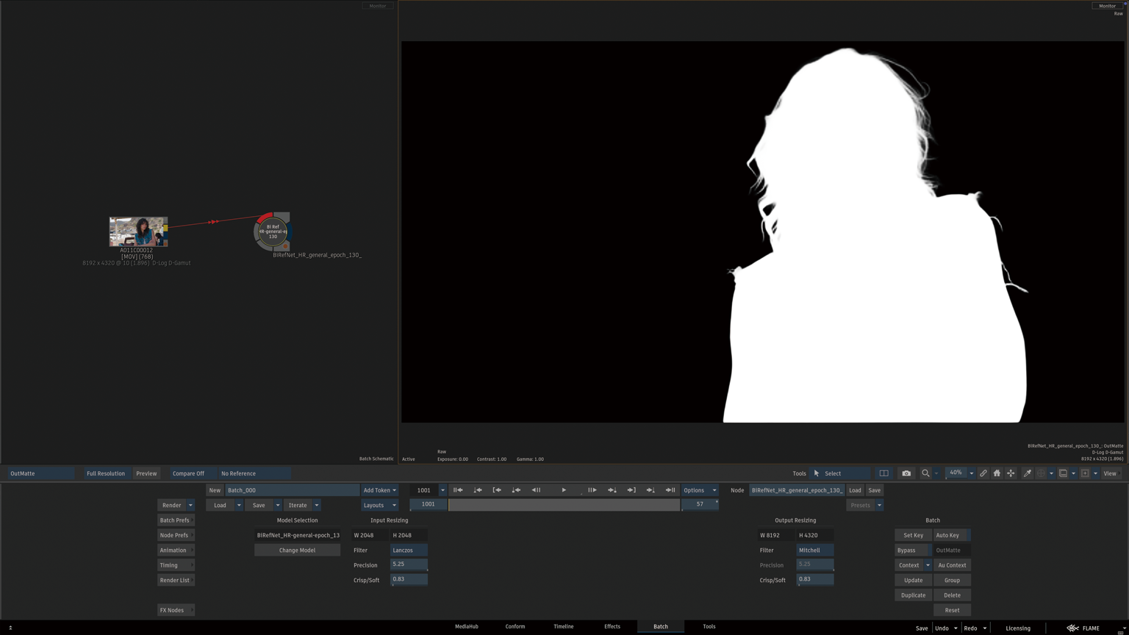Switch to the Timeline tab
The image size is (1129, 635).
pyautogui.click(x=563, y=627)
